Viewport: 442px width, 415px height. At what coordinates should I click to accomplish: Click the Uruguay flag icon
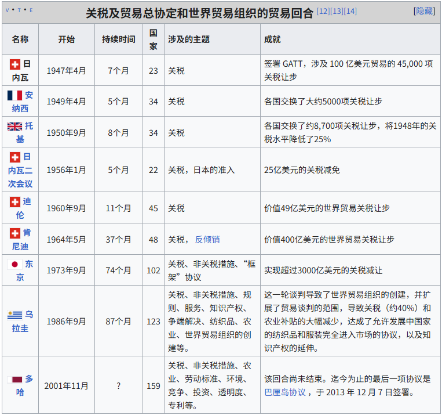coord(14,315)
